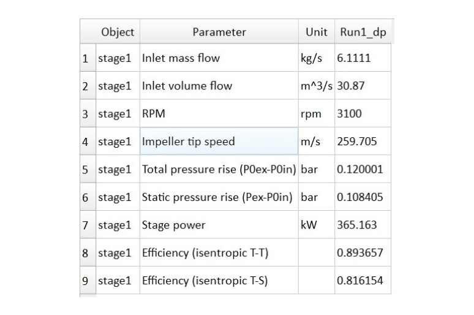Click Efficiency (isentropic T-T) cell
The height and width of the screenshot is (315, 474).
click(x=219, y=252)
